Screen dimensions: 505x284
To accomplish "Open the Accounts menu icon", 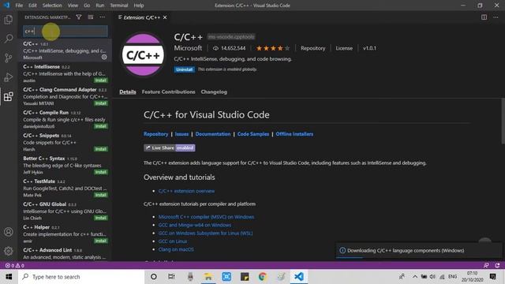I will tap(9, 232).
